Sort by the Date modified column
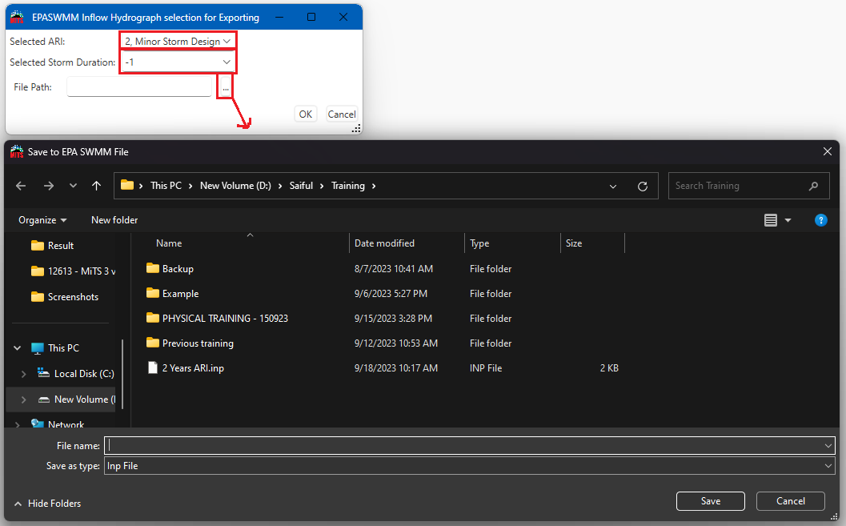This screenshot has height=526, width=846. (384, 243)
